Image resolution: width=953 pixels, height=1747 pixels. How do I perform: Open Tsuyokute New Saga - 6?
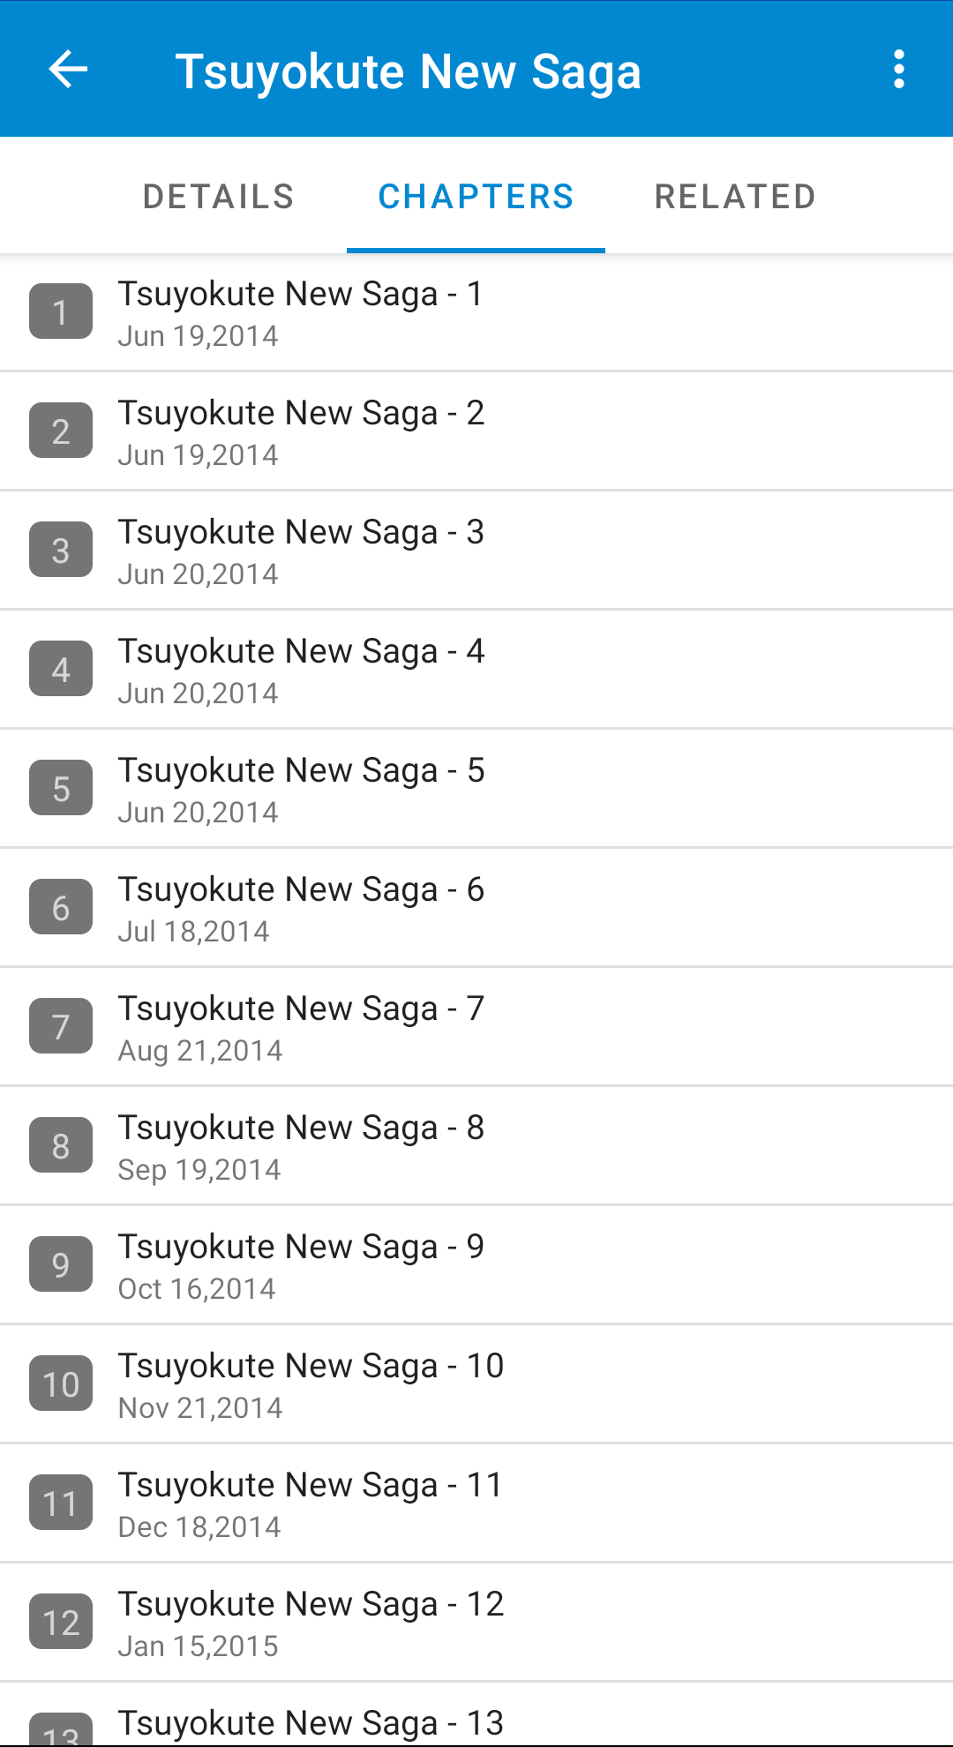pos(476,908)
